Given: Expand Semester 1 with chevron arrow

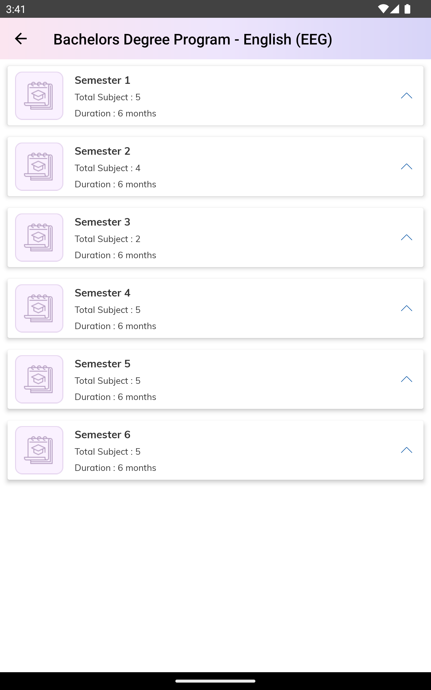Looking at the screenshot, I should (x=406, y=96).
